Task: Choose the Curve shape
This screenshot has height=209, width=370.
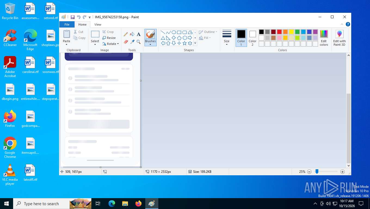Action: pyautogui.click(x=168, y=32)
